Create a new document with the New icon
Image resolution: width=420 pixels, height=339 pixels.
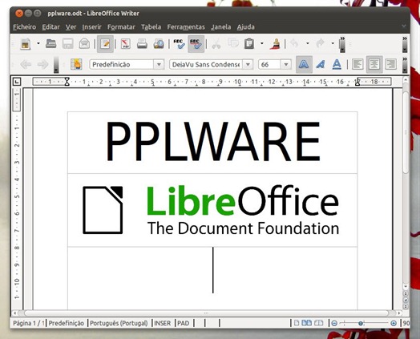point(26,43)
